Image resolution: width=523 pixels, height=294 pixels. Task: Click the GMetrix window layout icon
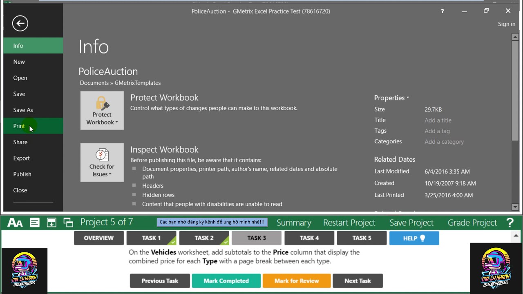pos(68,223)
